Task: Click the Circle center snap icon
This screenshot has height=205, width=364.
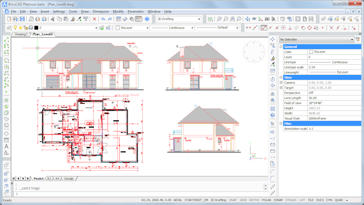Action: pos(283,28)
